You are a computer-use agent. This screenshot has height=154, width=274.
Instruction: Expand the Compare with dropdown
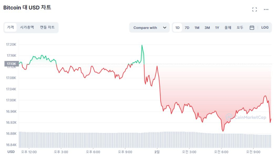tap(149, 28)
